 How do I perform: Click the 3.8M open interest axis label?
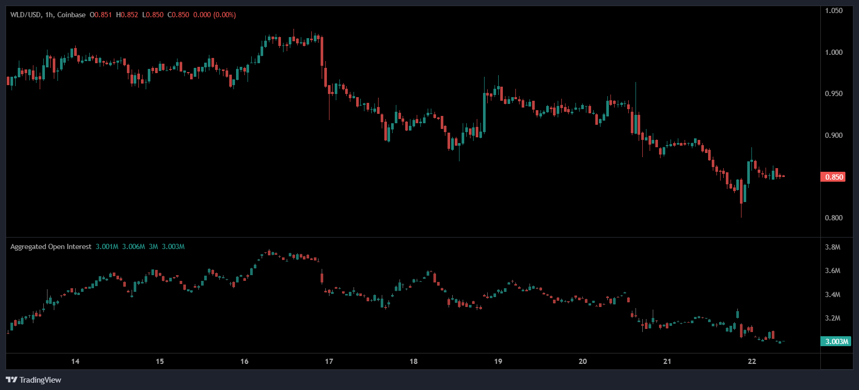pos(832,247)
